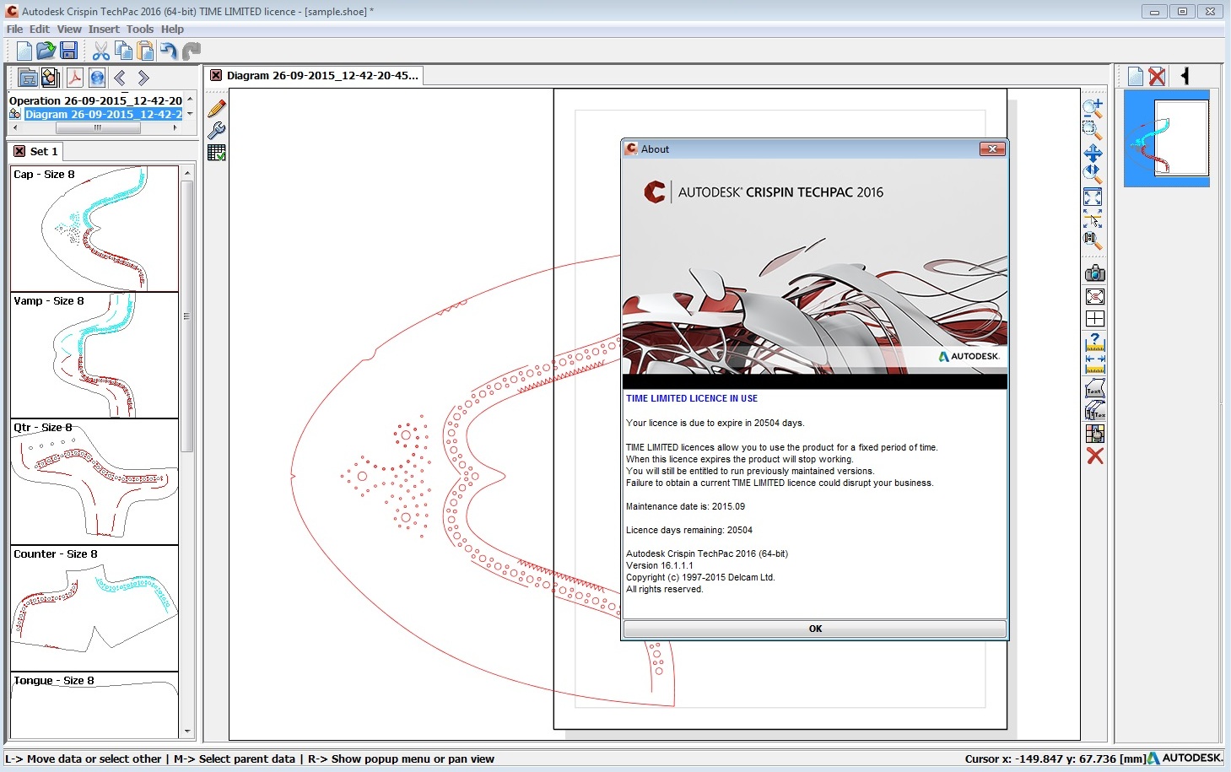
Task: Open the Tools menu
Action: click(140, 29)
